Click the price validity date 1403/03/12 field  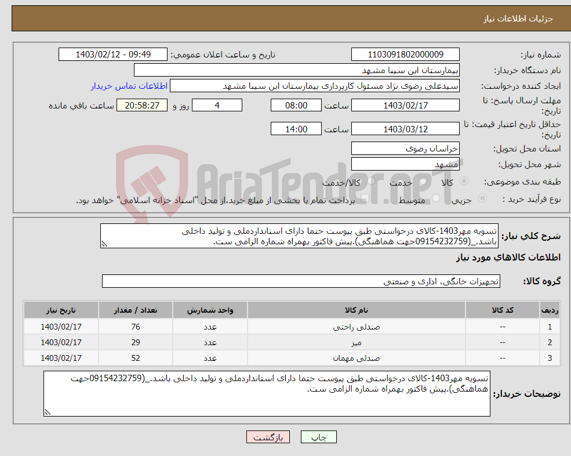click(x=405, y=129)
